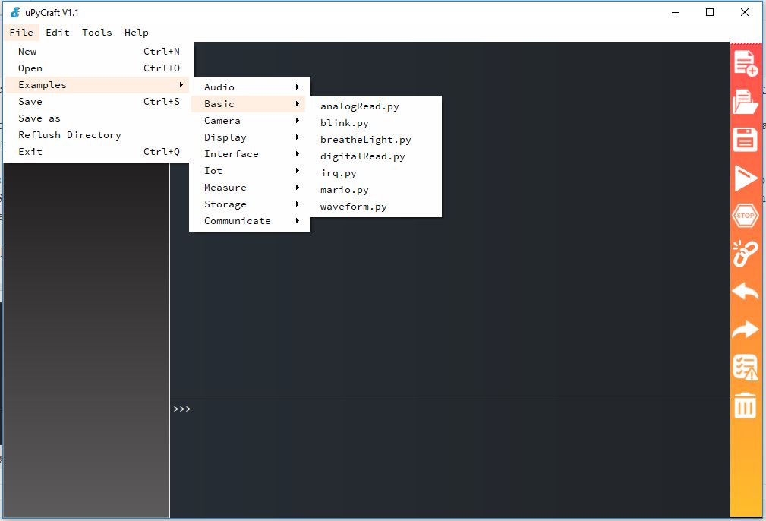Image resolution: width=766 pixels, height=521 pixels.
Task: Open the Edit menu
Action: pyautogui.click(x=58, y=32)
